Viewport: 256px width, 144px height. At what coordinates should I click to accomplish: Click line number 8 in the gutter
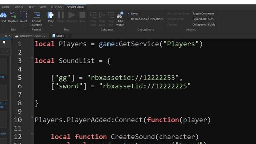[20, 103]
